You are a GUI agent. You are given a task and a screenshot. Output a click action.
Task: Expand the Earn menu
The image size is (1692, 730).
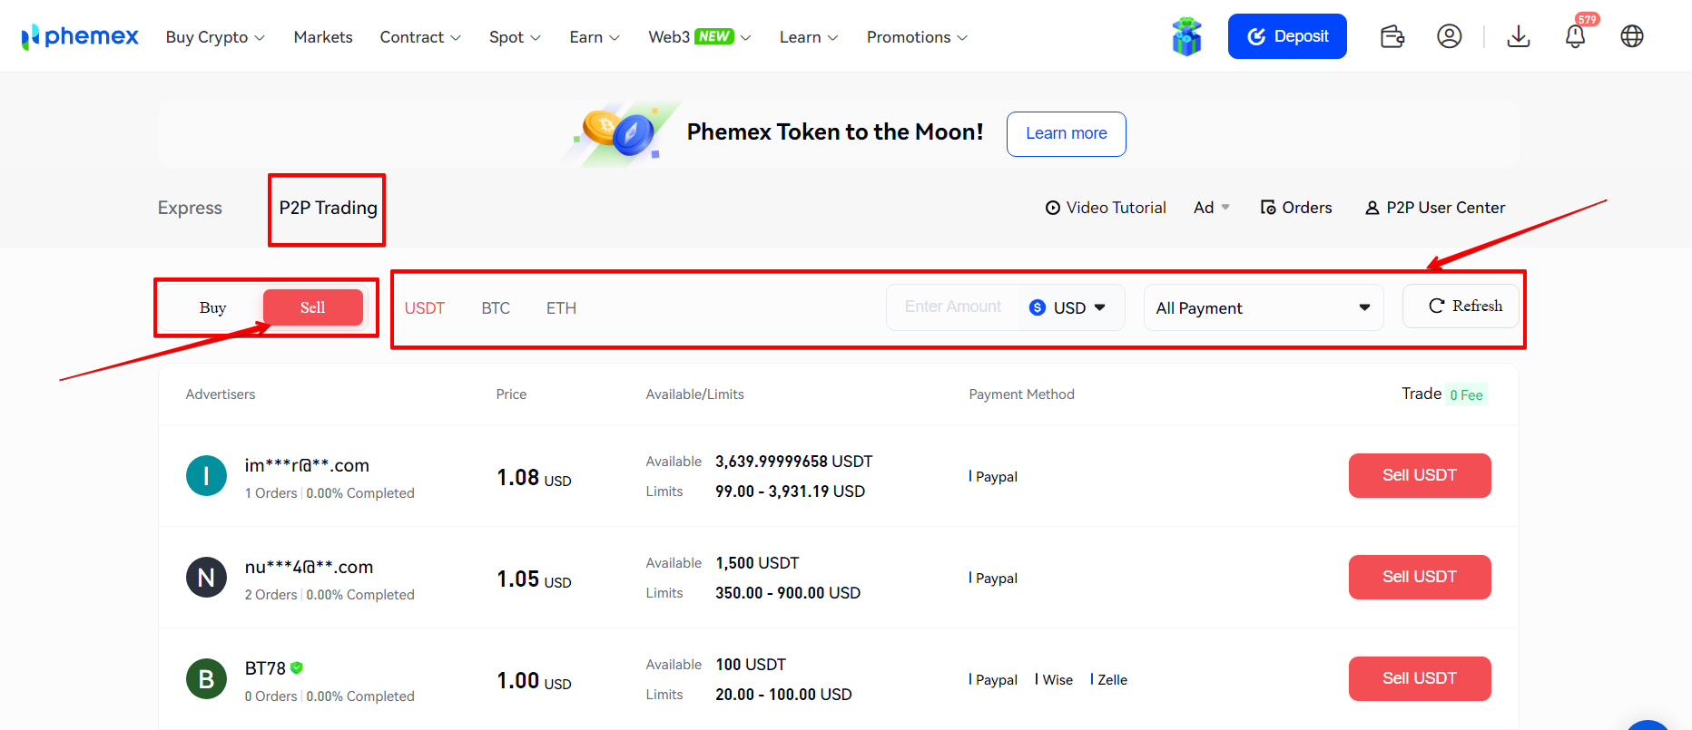click(x=595, y=37)
